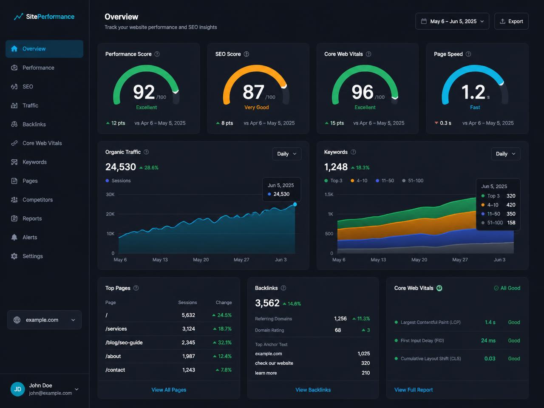Click the help icon next to Top Pages
Screen dimensions: 544x408
(136, 288)
